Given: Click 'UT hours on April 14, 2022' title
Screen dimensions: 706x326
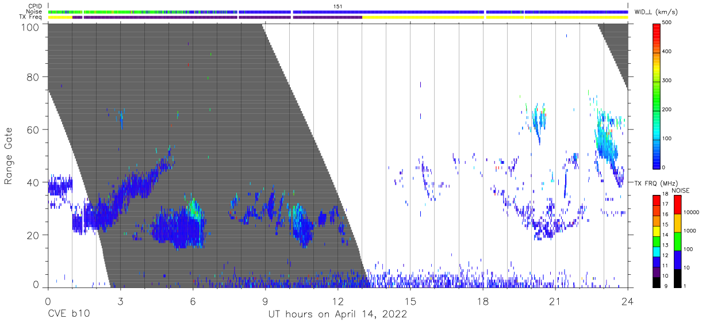Looking at the screenshot, I should 337,315.
